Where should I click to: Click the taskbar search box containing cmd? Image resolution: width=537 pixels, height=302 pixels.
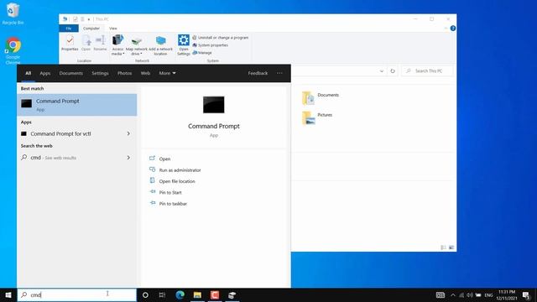coord(76,294)
